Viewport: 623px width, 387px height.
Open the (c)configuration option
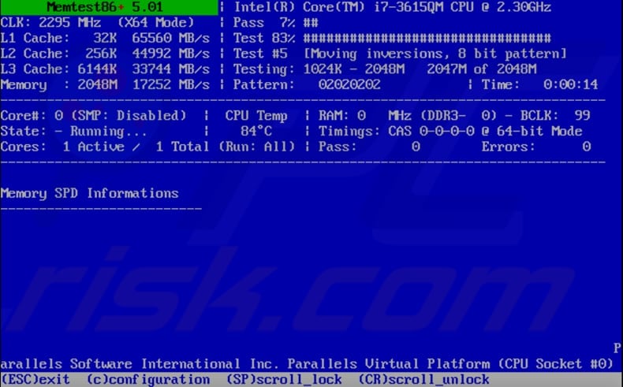pyautogui.click(x=147, y=380)
